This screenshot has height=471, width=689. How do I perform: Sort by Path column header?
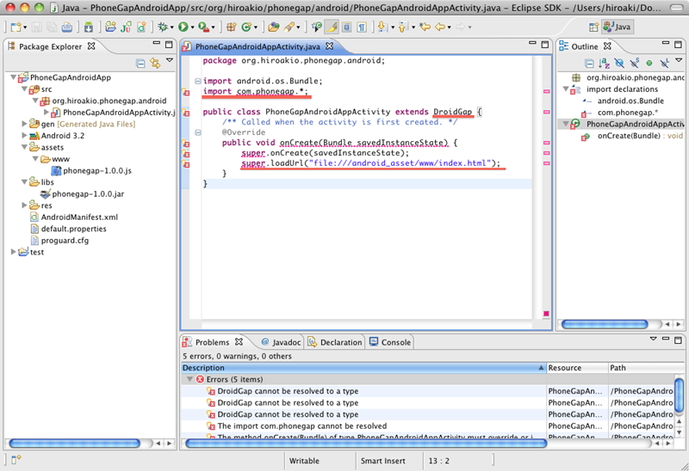641,368
